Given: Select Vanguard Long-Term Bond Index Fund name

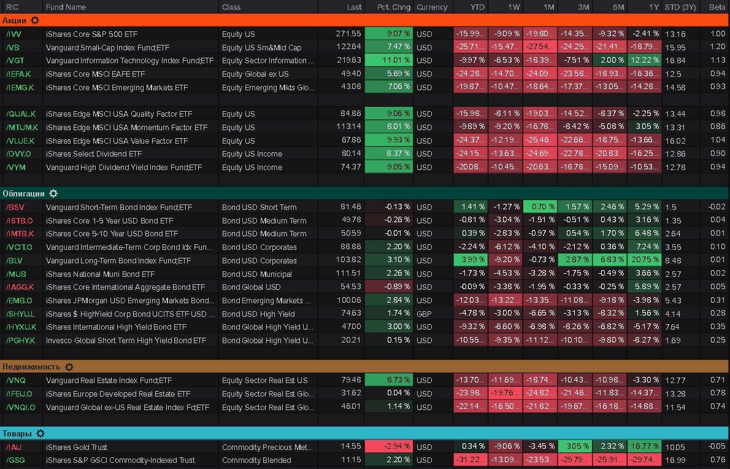Looking at the screenshot, I should tap(118, 261).
